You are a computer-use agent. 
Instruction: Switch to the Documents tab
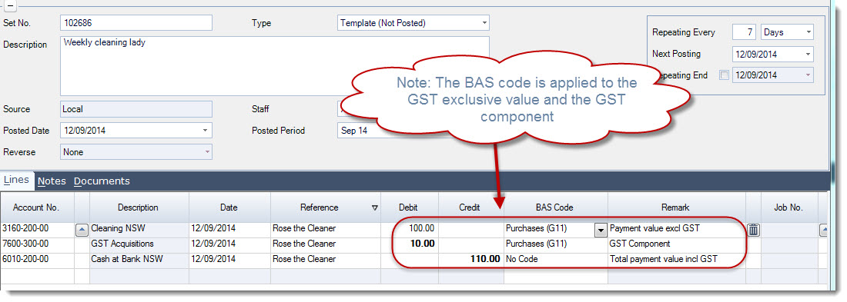[102, 181]
